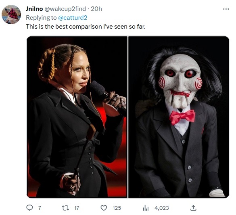Open the view analytics bar chart icon
The height and width of the screenshot is (215, 236).
click(x=146, y=208)
